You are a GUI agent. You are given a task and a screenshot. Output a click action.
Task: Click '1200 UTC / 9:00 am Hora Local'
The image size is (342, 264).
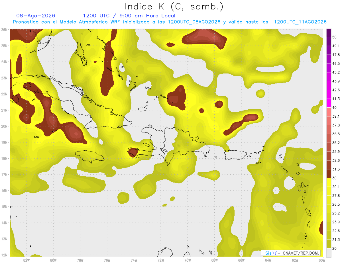(129, 16)
